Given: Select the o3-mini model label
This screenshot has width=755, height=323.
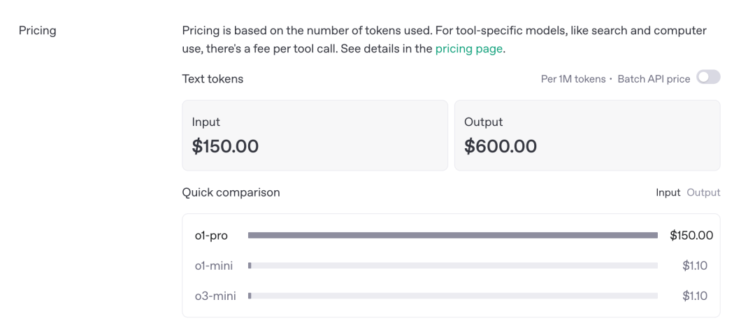Looking at the screenshot, I should coord(215,296).
